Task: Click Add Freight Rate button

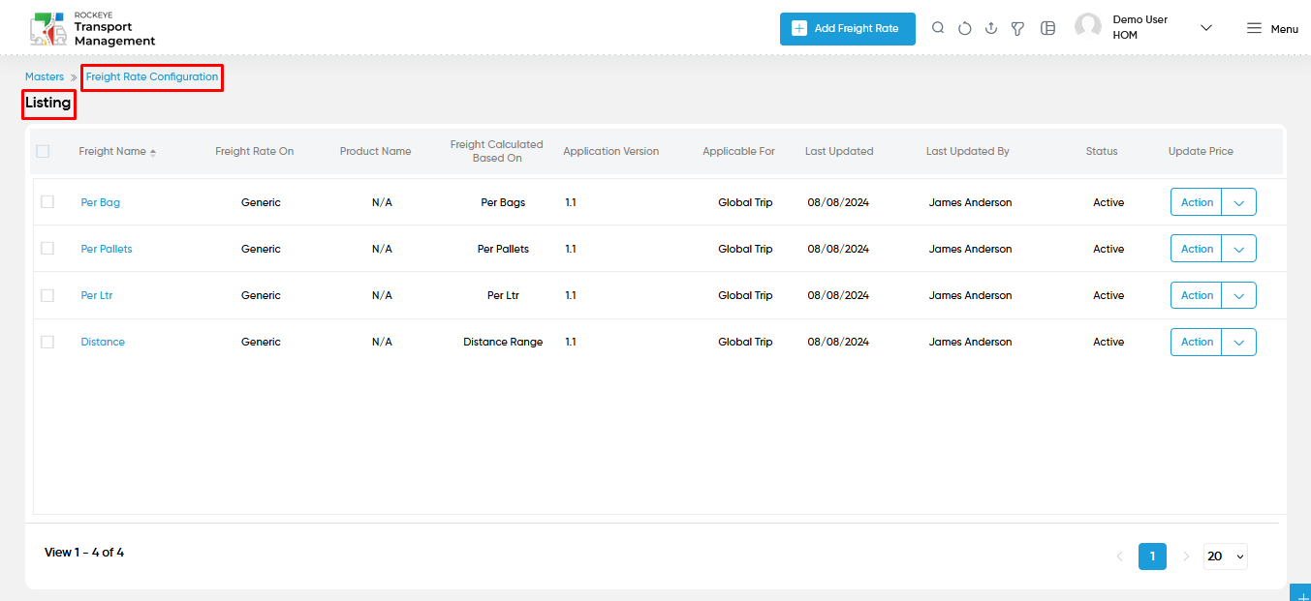Action: coord(848,29)
